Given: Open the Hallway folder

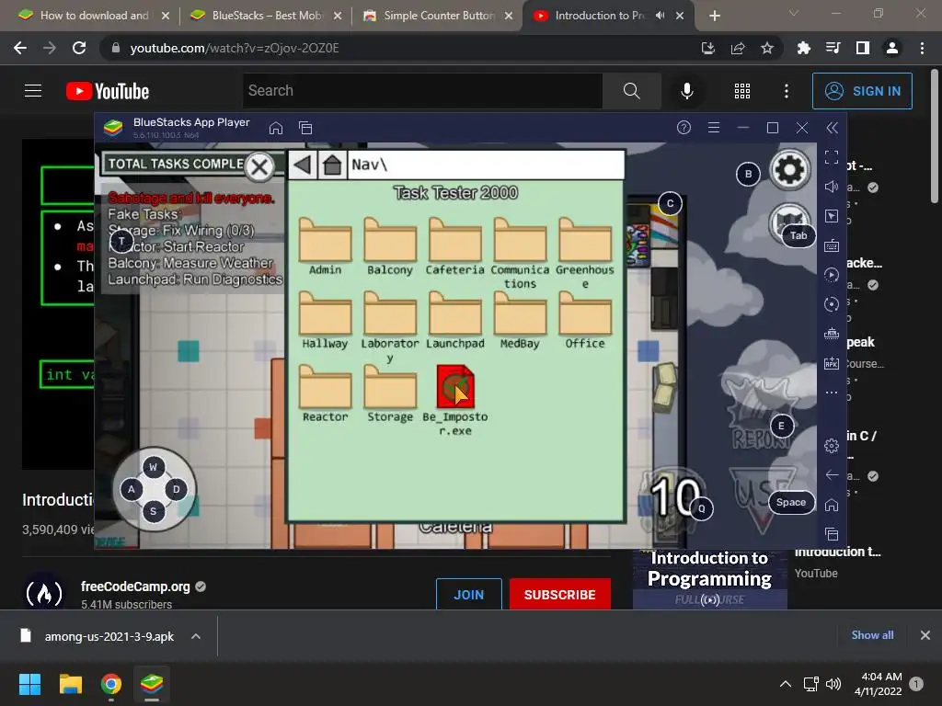Looking at the screenshot, I should (x=325, y=313).
